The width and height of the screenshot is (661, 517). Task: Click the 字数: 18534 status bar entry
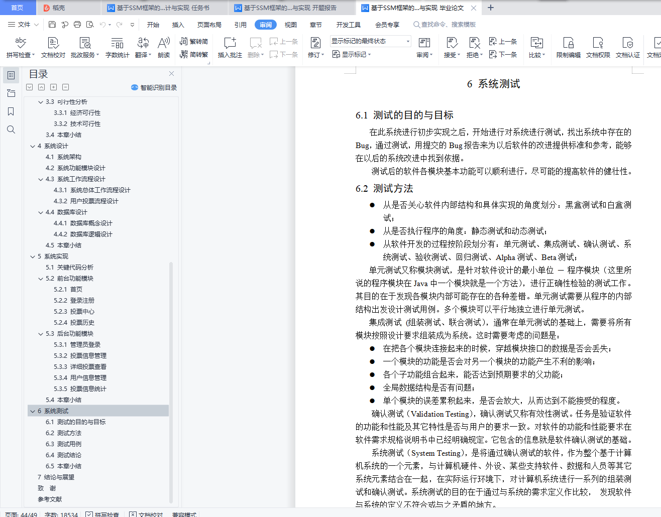click(61, 514)
